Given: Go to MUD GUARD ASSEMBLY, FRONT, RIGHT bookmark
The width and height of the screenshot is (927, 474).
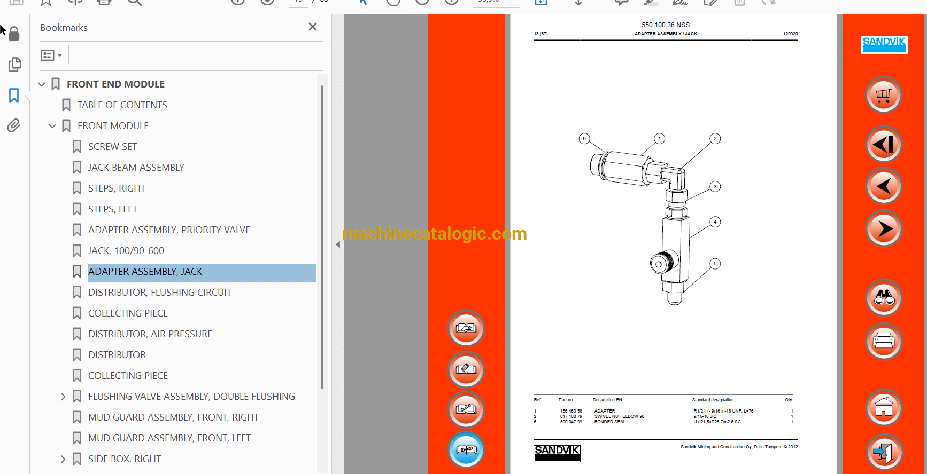Looking at the screenshot, I should [173, 417].
